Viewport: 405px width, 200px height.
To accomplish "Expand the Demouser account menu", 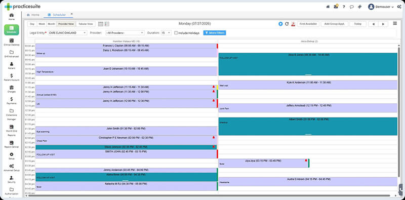I will 381,7.
